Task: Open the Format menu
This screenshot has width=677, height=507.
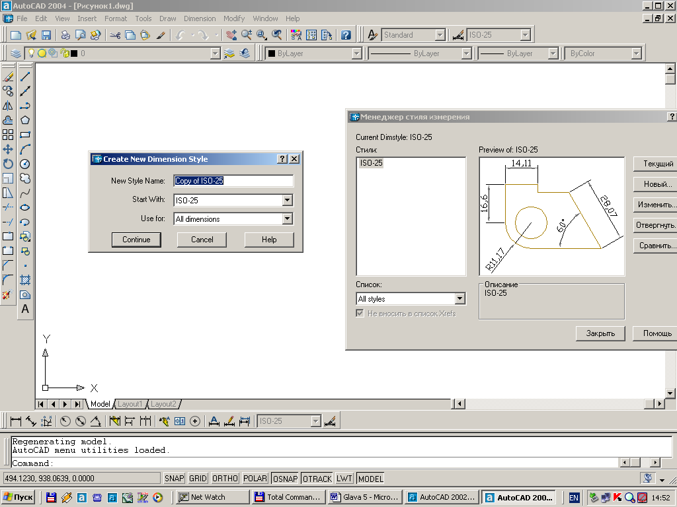Action: pos(116,18)
